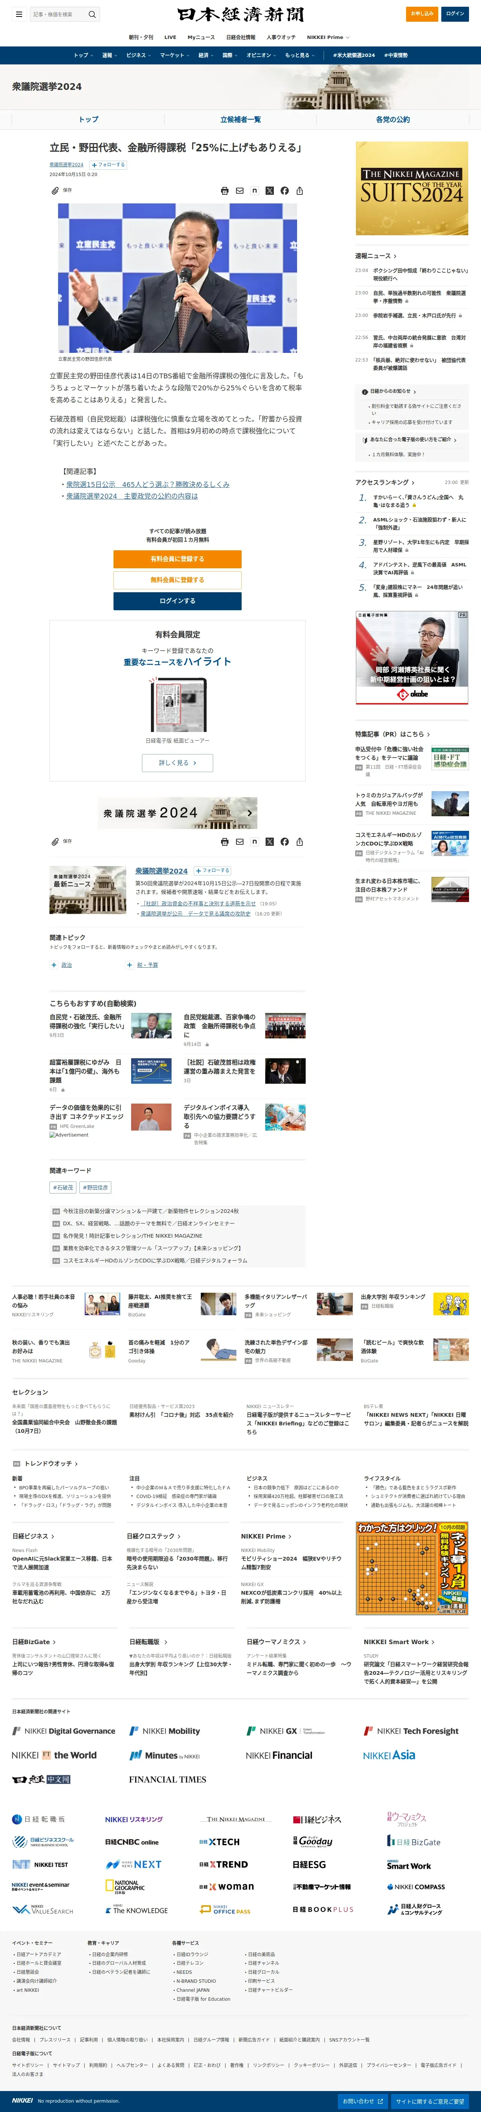Click the print icon under the article date
481x2112 pixels.
224,190
